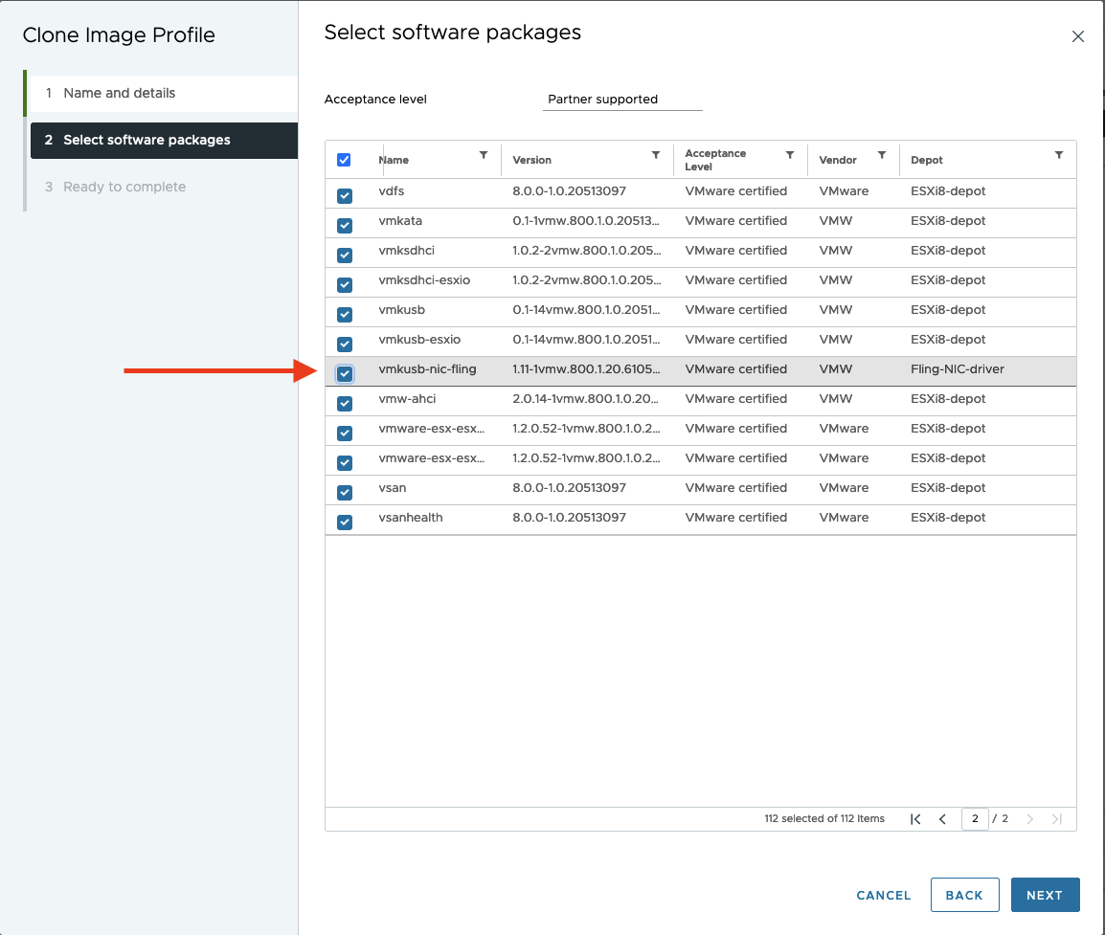Select step 2 Select software packages
The height and width of the screenshot is (935, 1105).
pos(147,140)
